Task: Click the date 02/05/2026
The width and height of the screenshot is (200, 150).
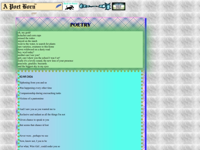Action: pyautogui.click(x=26, y=77)
